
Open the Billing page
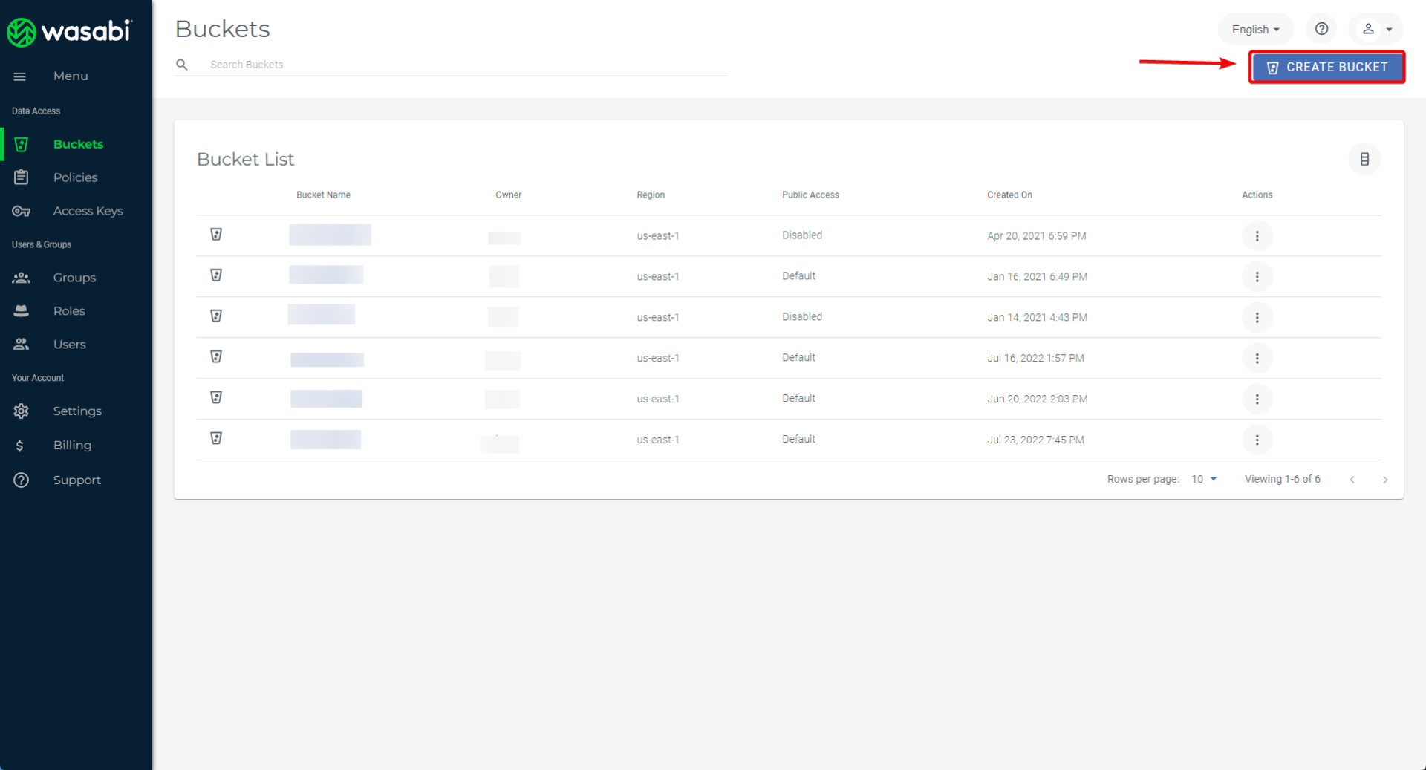click(x=72, y=446)
